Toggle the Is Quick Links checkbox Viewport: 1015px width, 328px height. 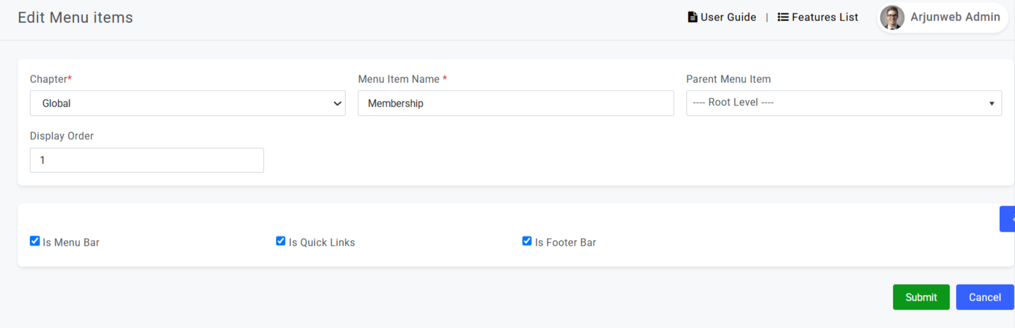281,241
